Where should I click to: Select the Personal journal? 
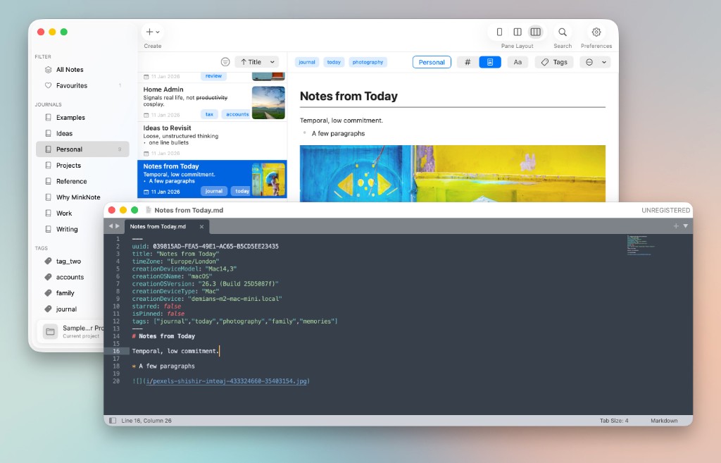tap(82, 149)
